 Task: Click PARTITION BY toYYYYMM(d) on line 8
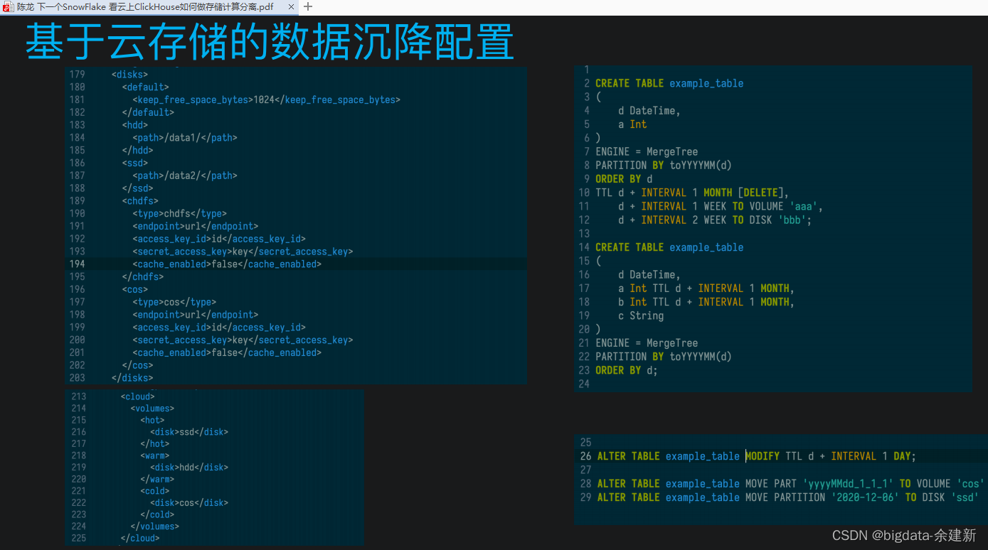pos(664,165)
